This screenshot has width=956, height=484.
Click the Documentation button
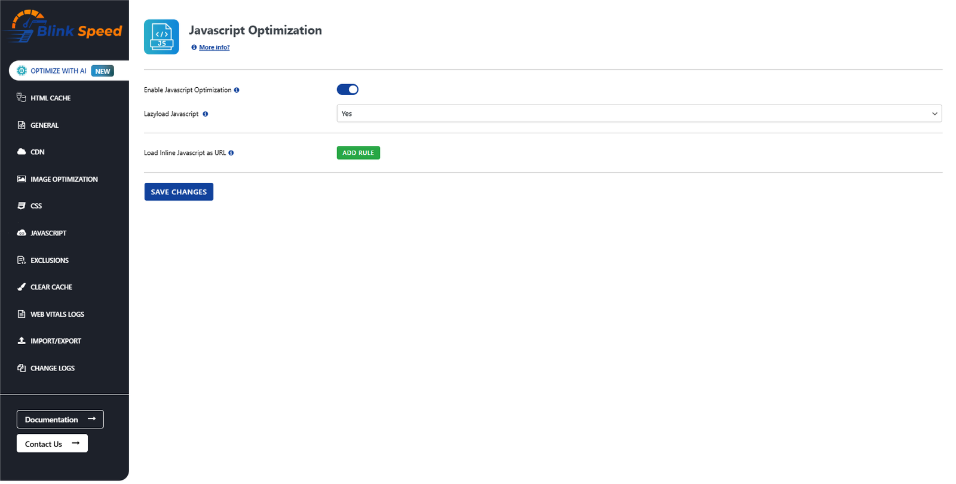(60, 419)
